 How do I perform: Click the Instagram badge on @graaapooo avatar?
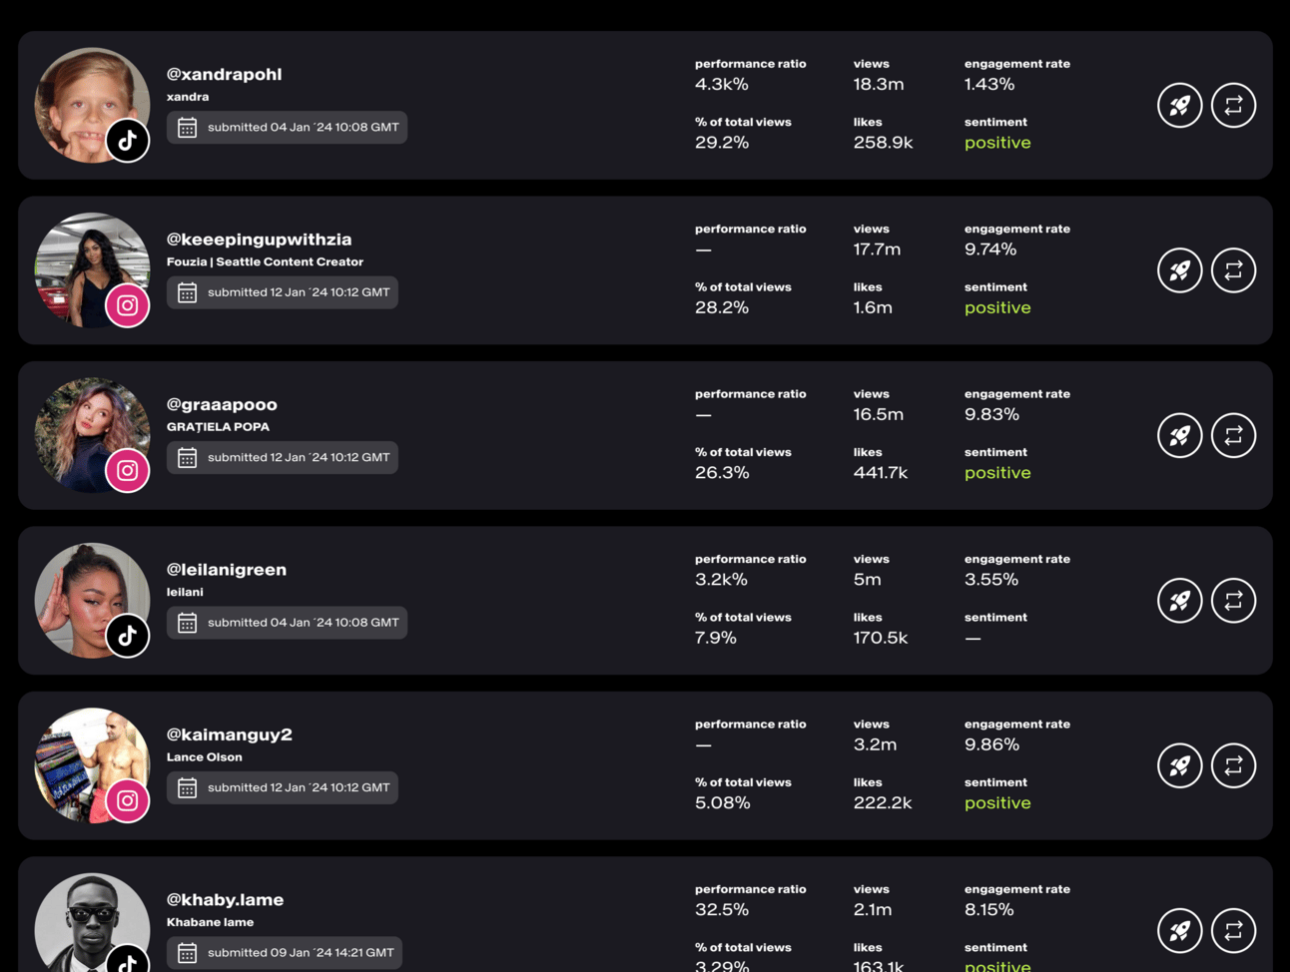pos(128,471)
